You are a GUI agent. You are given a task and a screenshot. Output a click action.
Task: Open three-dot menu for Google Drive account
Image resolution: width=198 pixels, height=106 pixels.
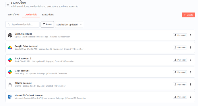tap(191, 47)
